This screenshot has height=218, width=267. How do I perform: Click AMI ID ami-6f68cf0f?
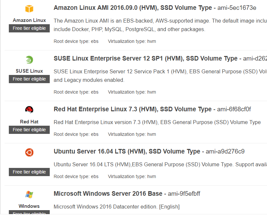234,109
